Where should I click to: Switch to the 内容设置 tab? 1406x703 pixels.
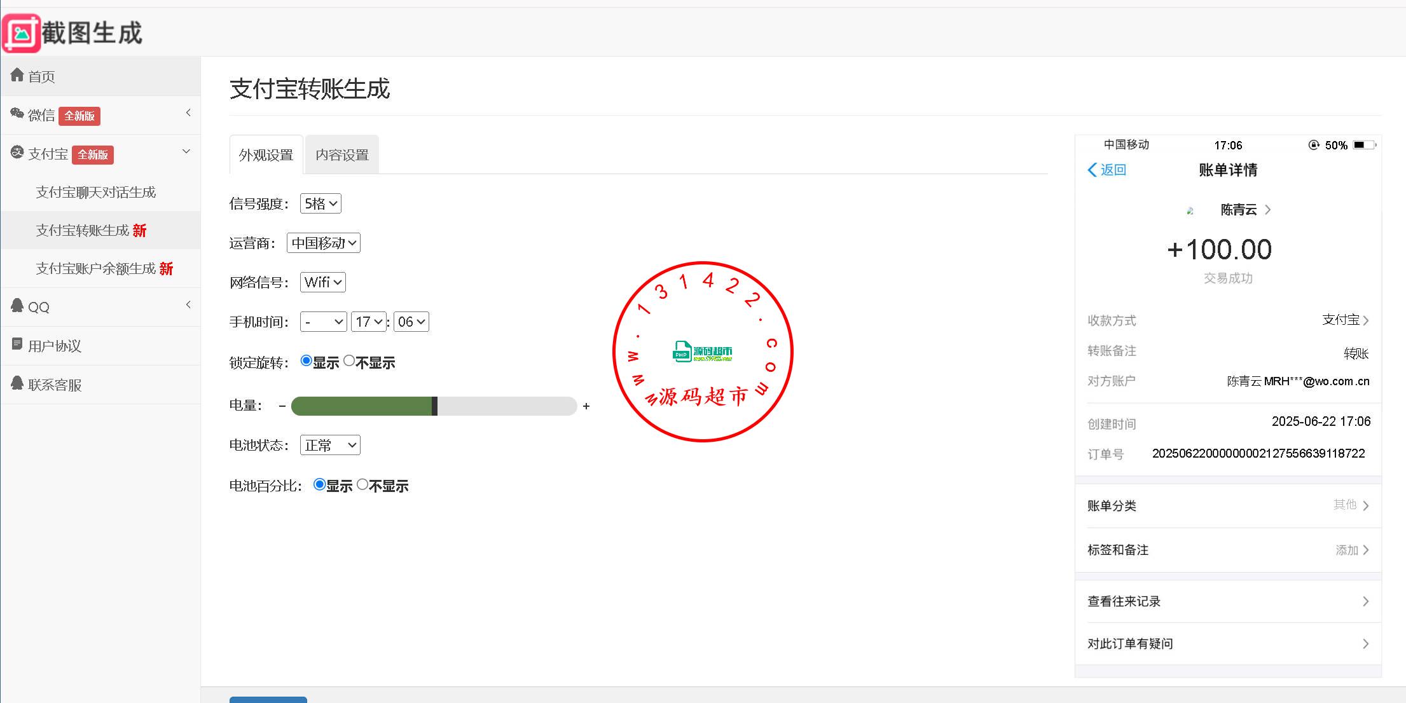coord(342,154)
